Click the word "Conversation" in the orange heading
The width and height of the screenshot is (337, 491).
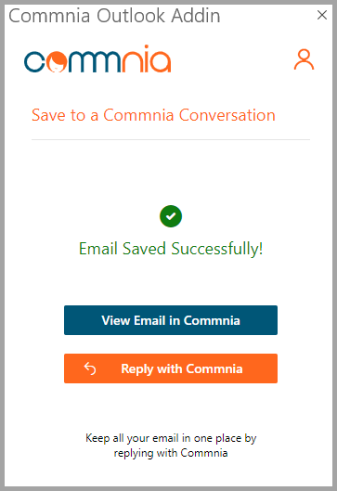[227, 115]
